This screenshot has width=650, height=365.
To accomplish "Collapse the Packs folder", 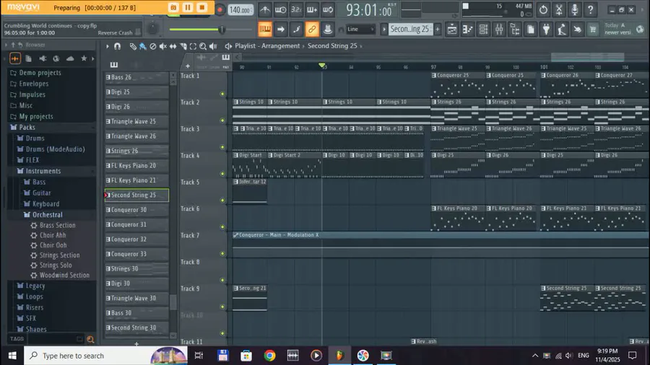I will click(27, 128).
